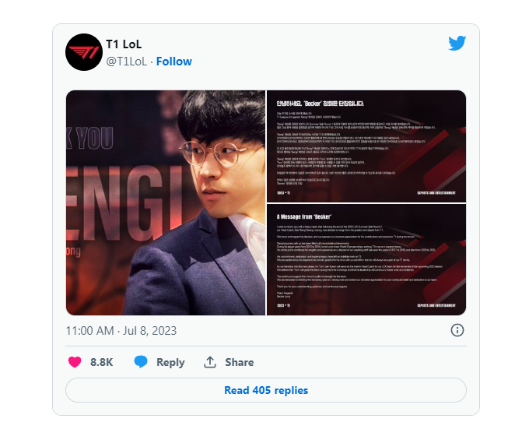The height and width of the screenshot is (429, 529).
Task: Open the Korean statement image
Action: coord(366,146)
